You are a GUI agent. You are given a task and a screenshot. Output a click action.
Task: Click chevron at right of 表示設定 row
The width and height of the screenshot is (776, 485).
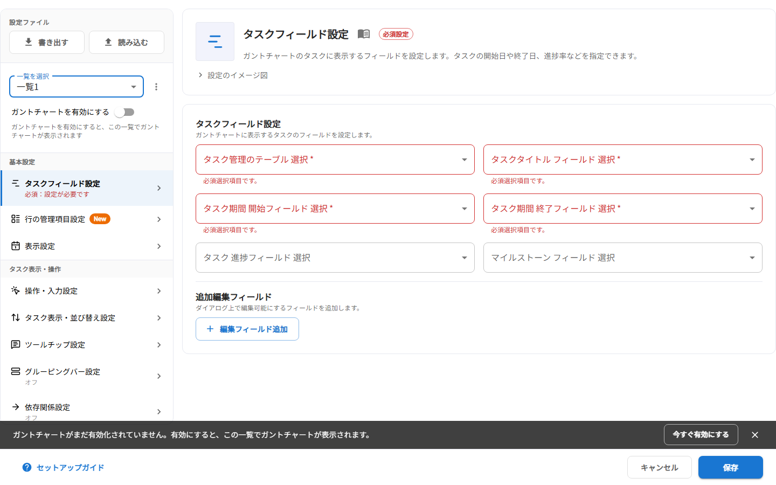pyautogui.click(x=159, y=246)
